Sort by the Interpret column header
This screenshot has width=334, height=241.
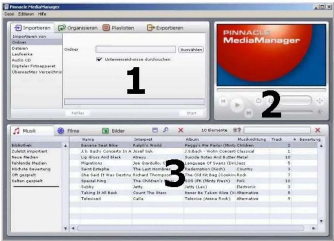point(158,139)
